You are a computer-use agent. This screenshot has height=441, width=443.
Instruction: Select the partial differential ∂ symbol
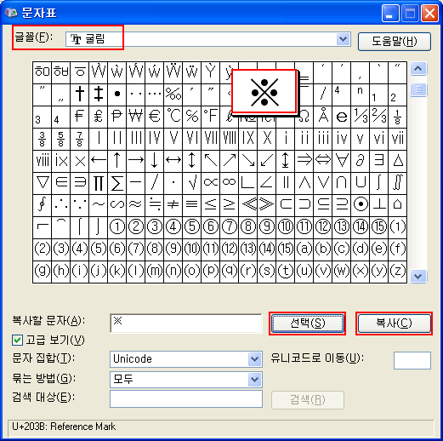tap(361, 161)
